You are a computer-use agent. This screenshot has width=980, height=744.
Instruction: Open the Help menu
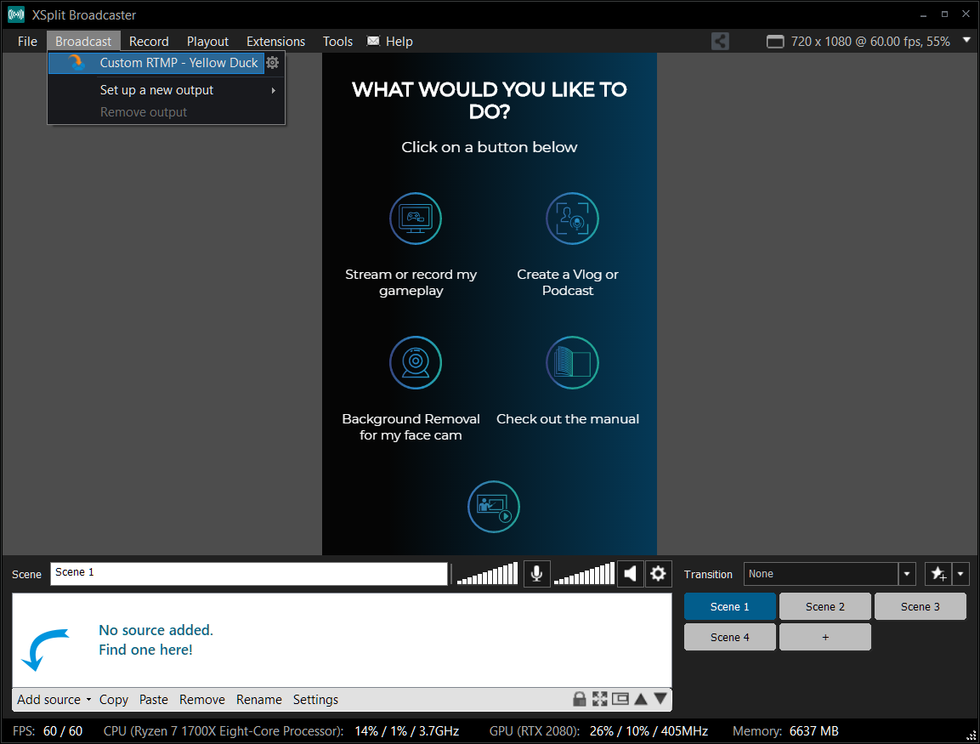tap(399, 42)
